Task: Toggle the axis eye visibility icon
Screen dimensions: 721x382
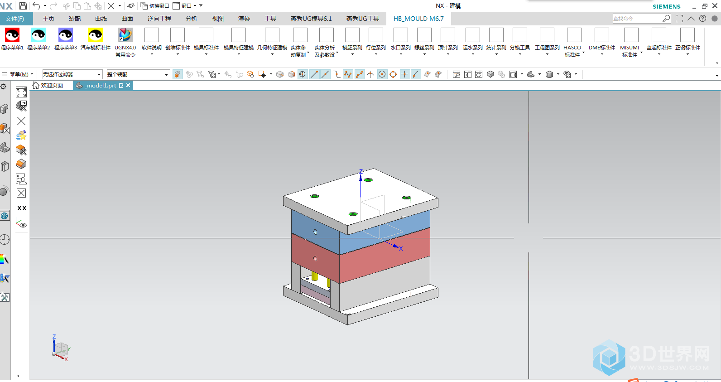Action: coord(21,223)
